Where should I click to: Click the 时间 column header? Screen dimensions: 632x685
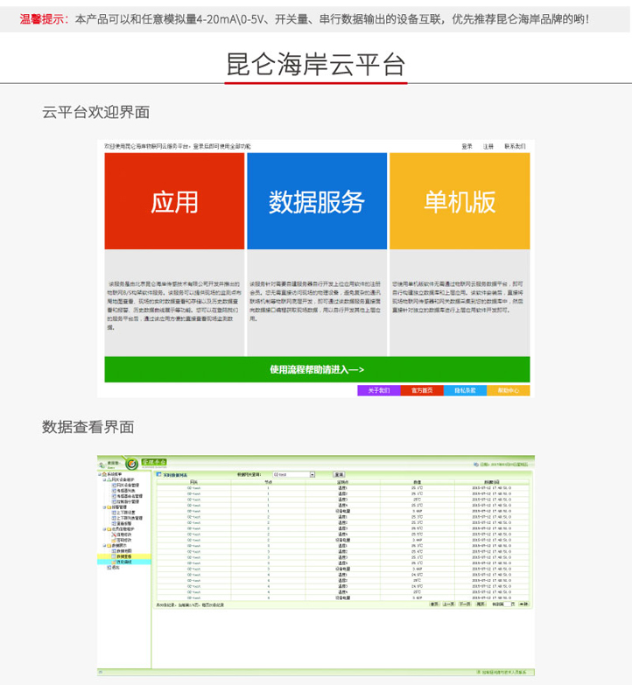point(492,482)
